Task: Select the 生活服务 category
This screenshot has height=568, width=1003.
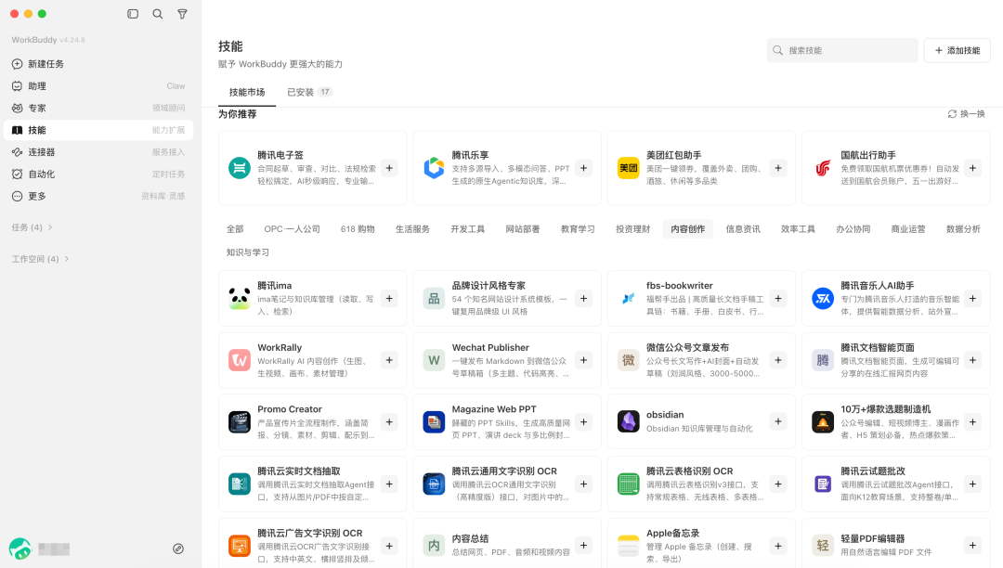Action: 412,228
